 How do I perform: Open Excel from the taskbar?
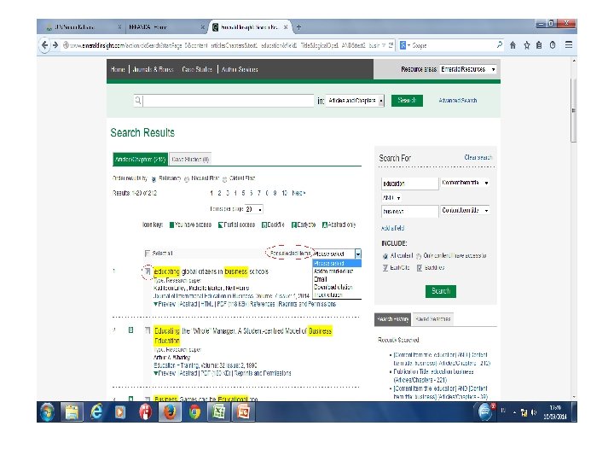218,412
